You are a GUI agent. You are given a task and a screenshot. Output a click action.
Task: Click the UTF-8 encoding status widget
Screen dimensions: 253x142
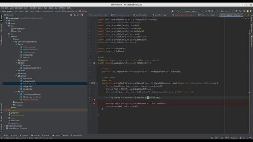point(227,138)
